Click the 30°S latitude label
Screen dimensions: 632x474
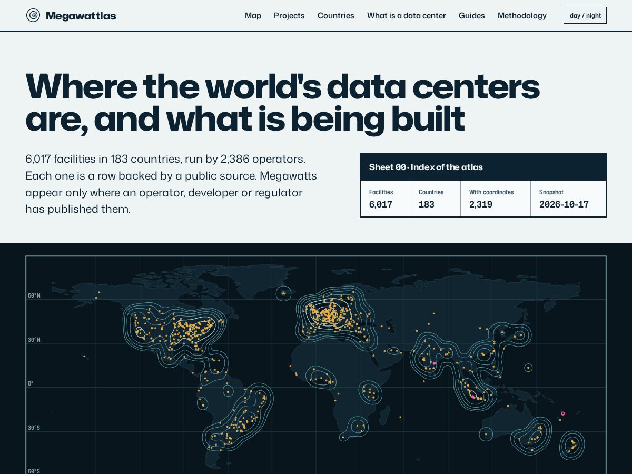34,428
